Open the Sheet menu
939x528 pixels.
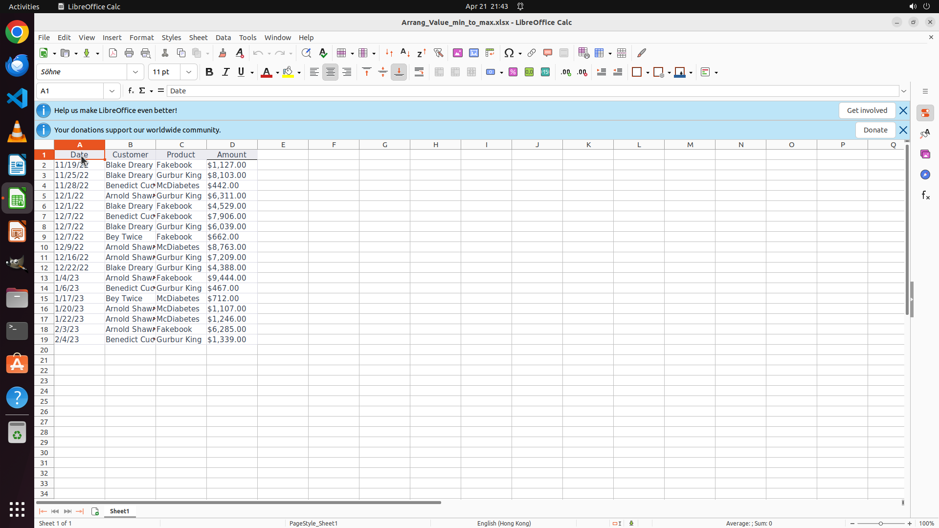point(198,38)
